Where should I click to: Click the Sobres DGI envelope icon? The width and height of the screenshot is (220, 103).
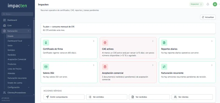pos(46,67)
